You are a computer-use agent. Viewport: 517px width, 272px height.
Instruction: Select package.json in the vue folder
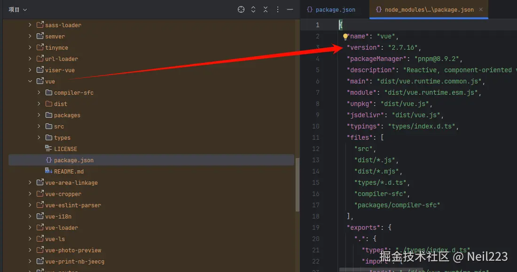(x=73, y=160)
